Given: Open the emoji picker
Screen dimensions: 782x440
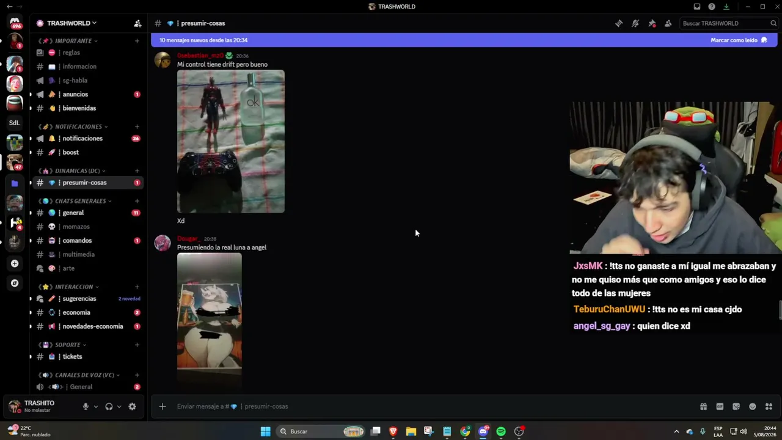Looking at the screenshot, I should [x=753, y=406].
